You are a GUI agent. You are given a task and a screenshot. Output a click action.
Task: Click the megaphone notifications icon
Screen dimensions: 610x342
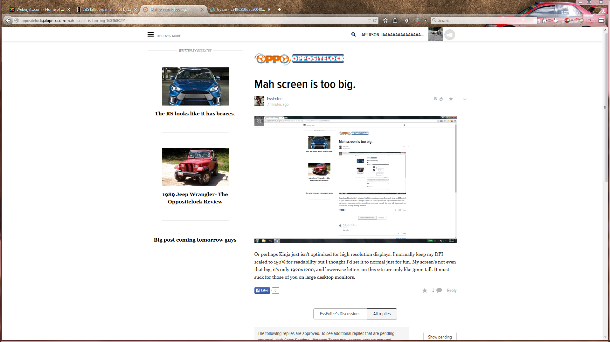(450, 34)
